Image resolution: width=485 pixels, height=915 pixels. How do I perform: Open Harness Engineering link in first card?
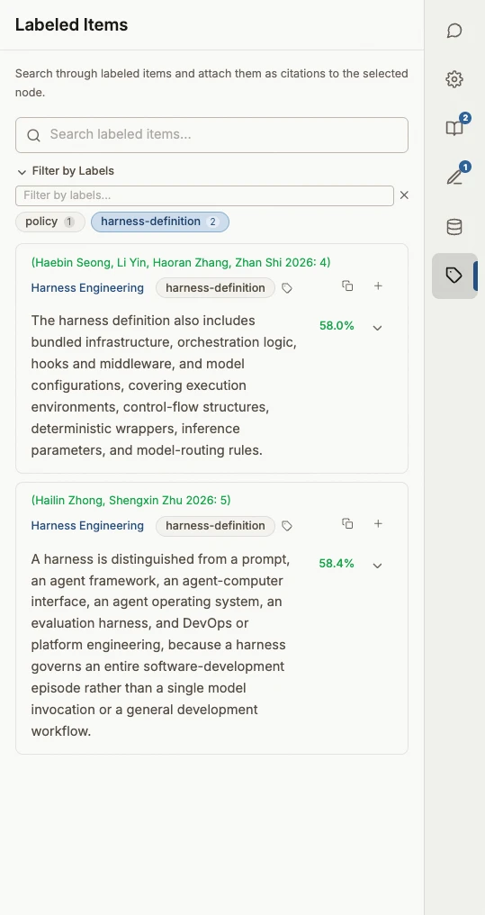coord(87,287)
